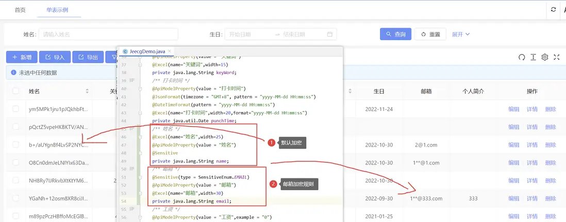Click the 2021-01-25 birthday cell
Viewport: 566px width, 222px height.
click(379, 216)
